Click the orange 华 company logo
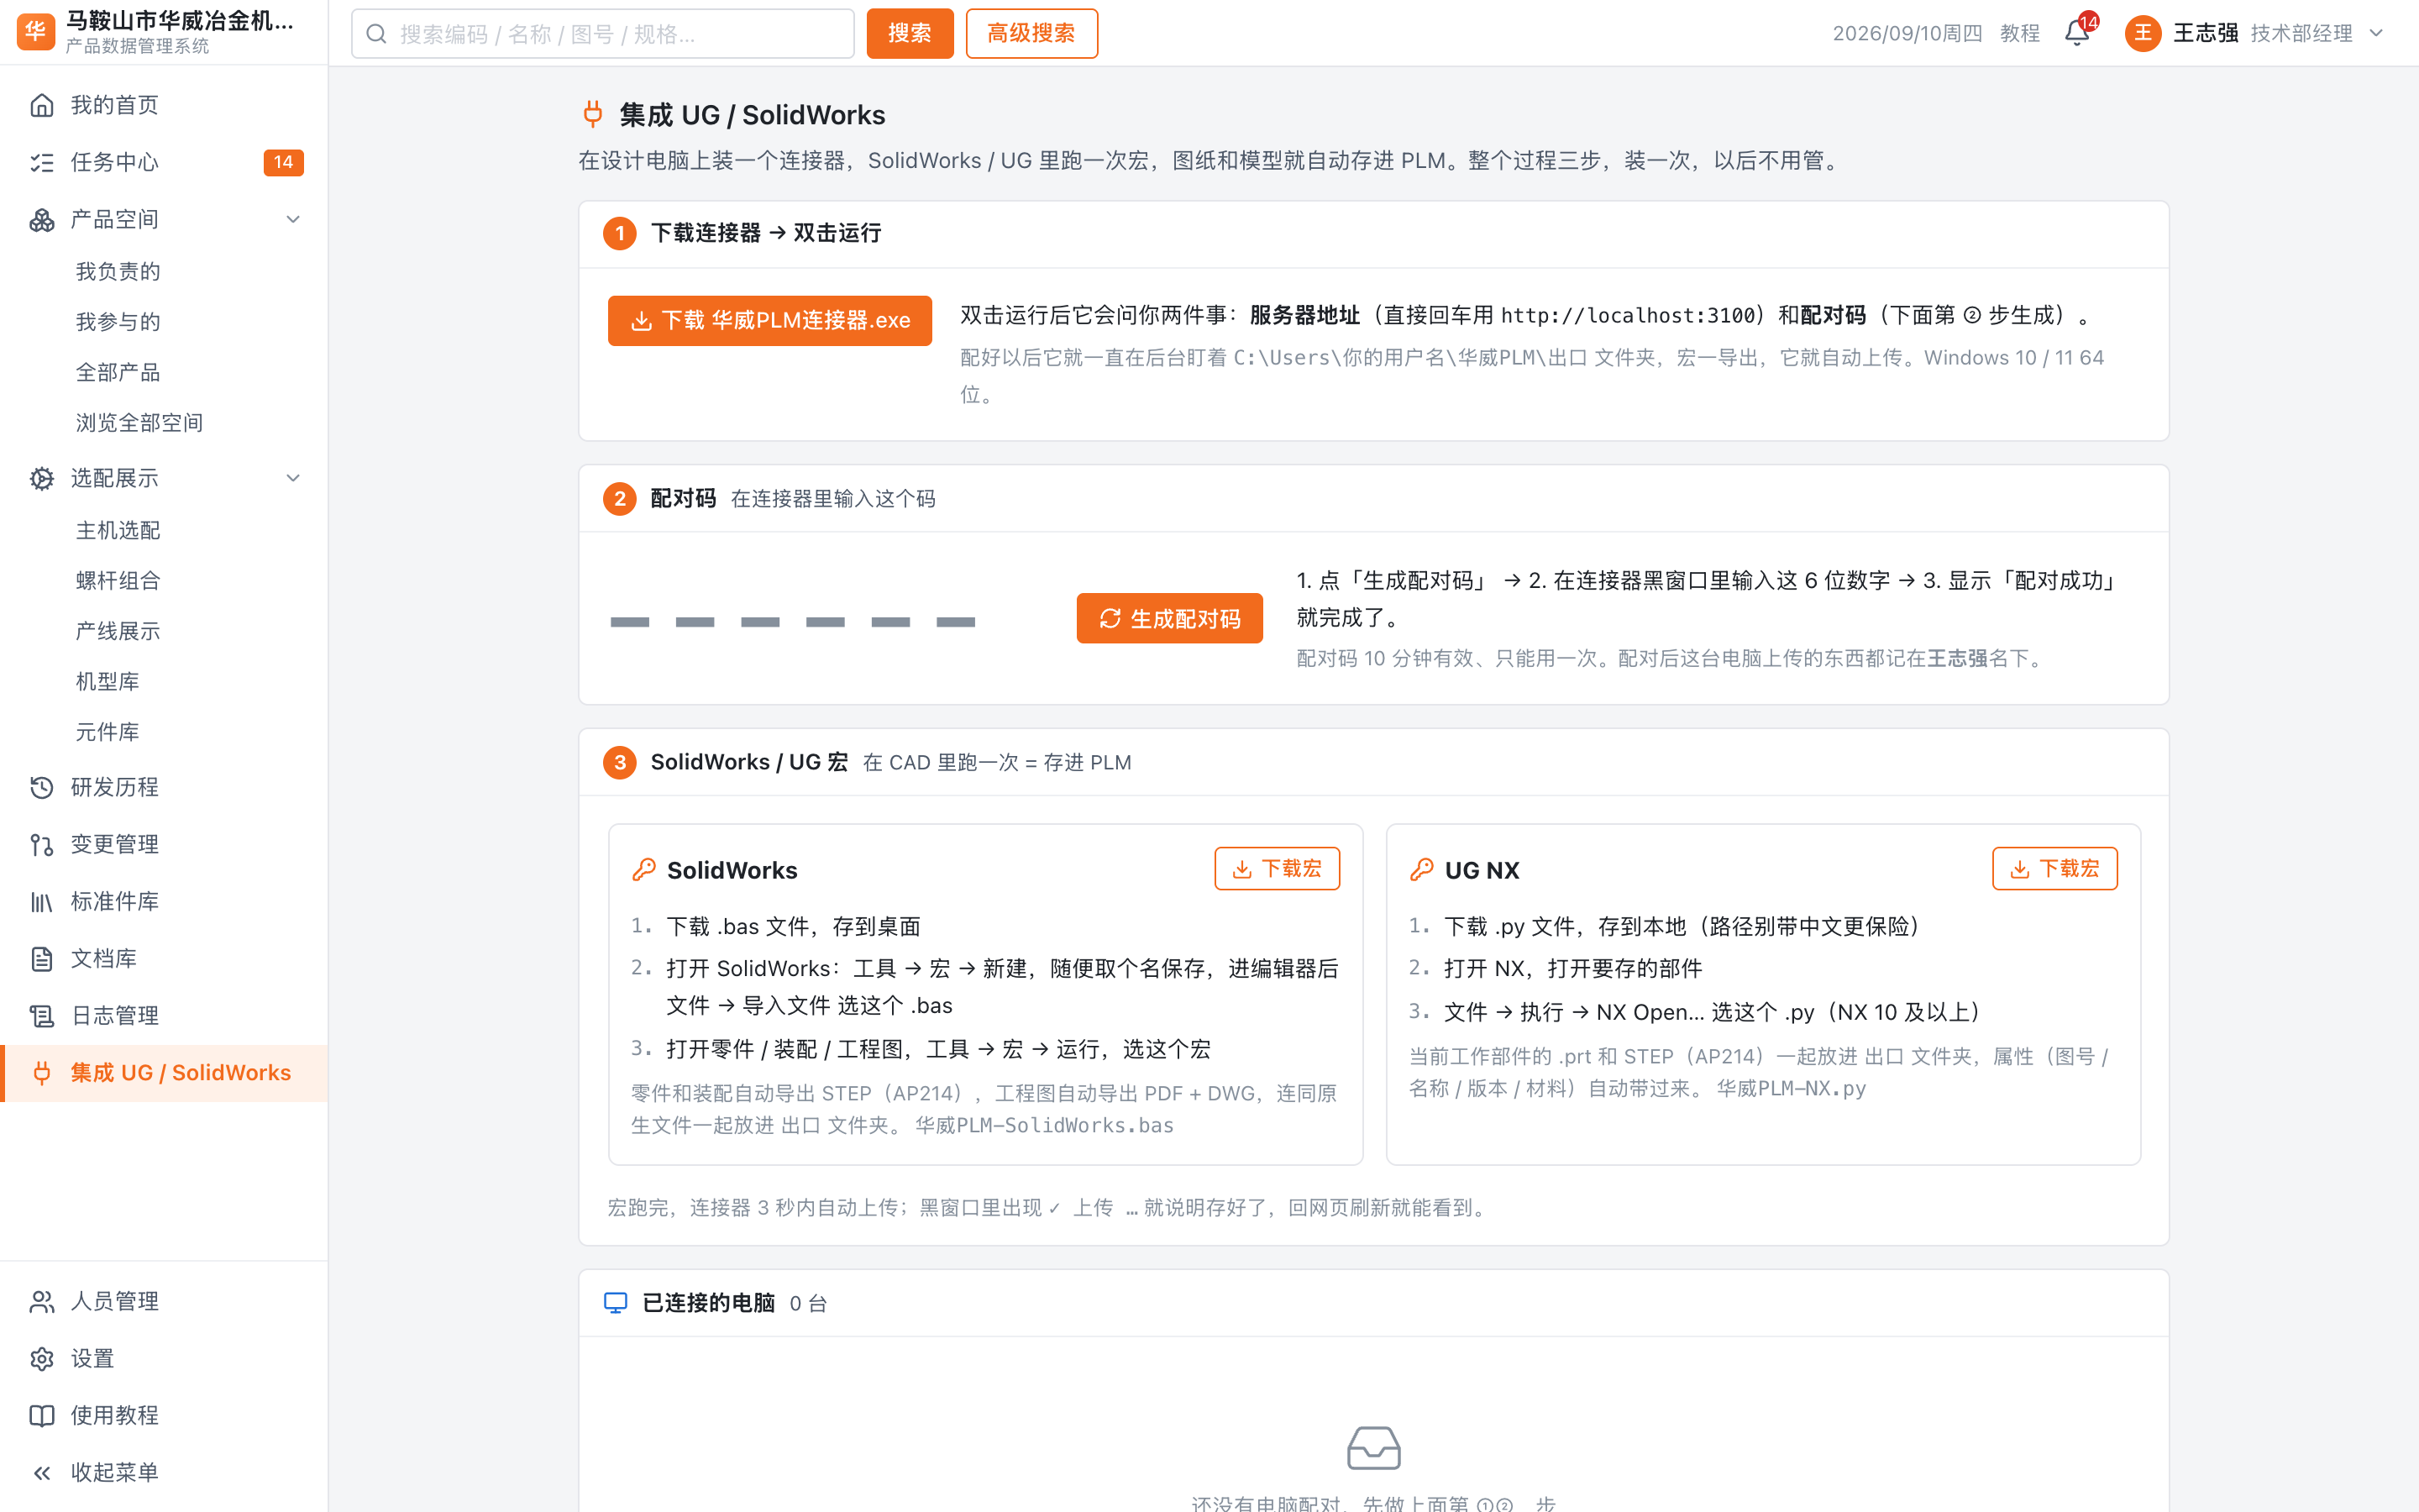Viewport: 2419px width, 1512px height. tap(36, 32)
